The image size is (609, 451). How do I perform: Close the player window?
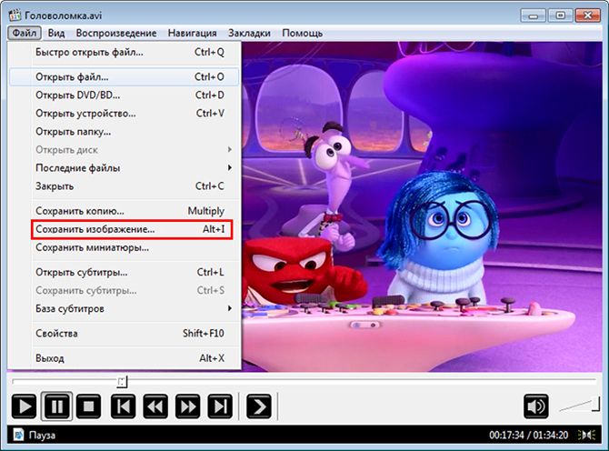click(587, 16)
